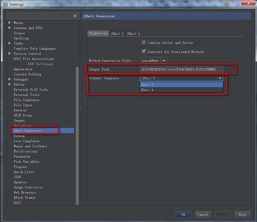Open Plugins settings
257x222 pixels.
tap(20, 167)
